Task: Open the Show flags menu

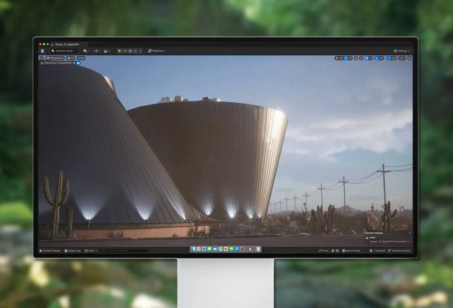Action: 81,58
